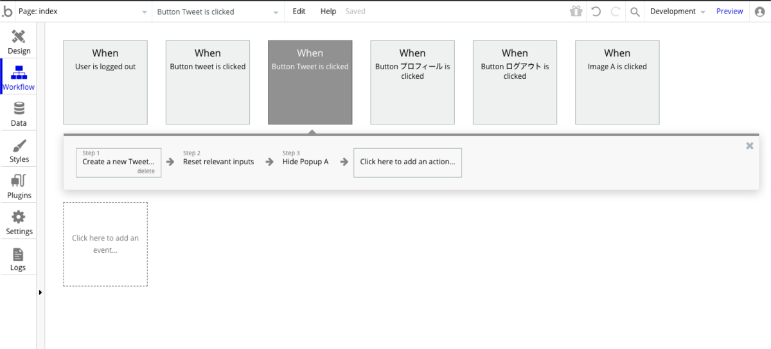Open the Styles tab

click(x=19, y=151)
